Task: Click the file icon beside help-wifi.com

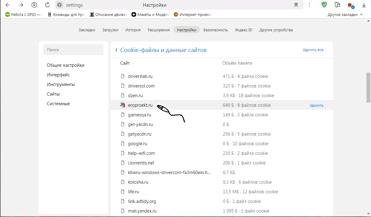Action: coord(122,153)
